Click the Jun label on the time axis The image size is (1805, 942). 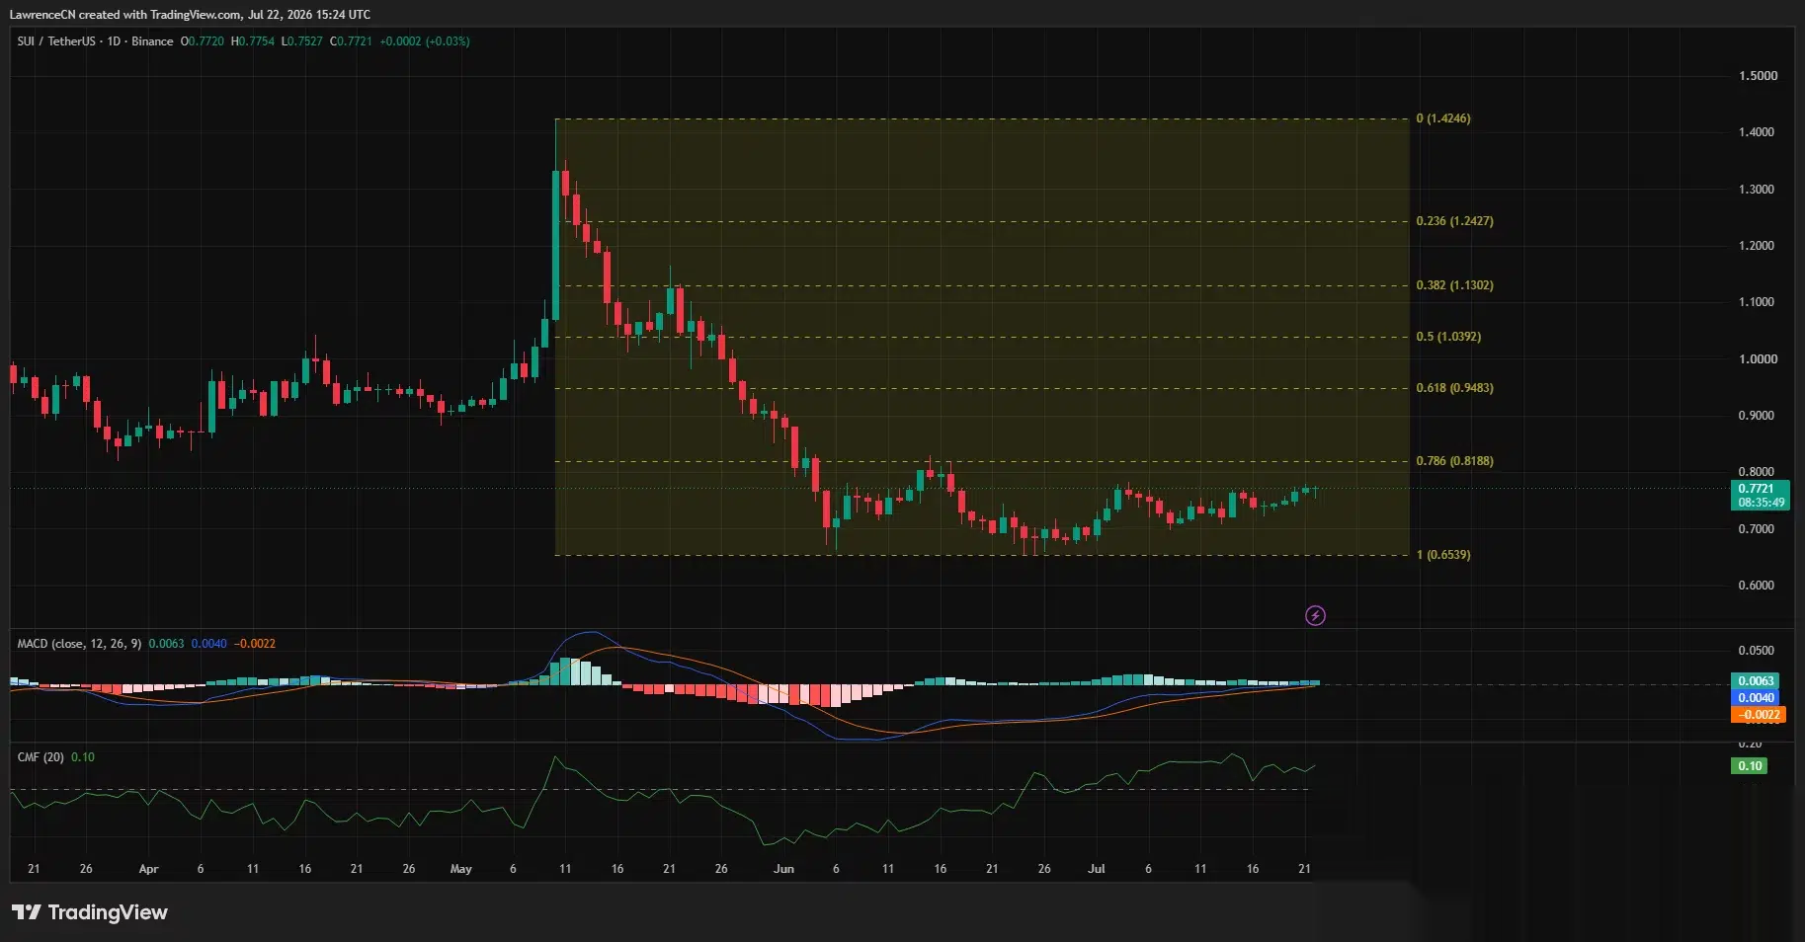[783, 869]
